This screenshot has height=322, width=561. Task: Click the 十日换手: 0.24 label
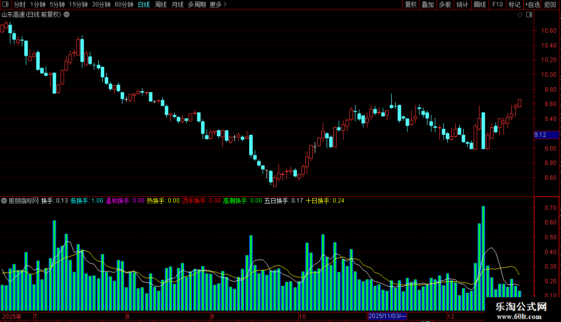(325, 201)
